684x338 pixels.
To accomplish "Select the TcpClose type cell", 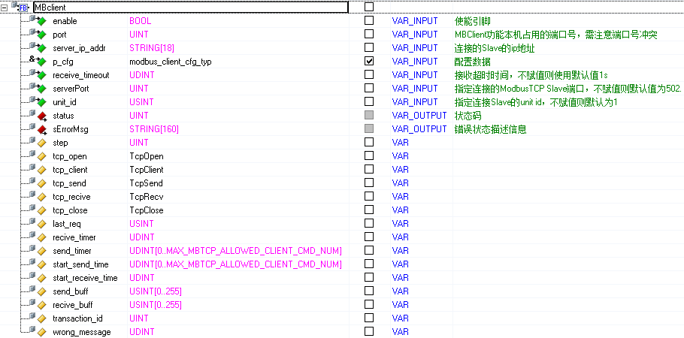I will coord(147,210).
